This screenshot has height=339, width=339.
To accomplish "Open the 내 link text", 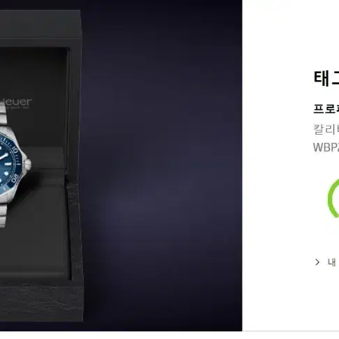I will 332,262.
